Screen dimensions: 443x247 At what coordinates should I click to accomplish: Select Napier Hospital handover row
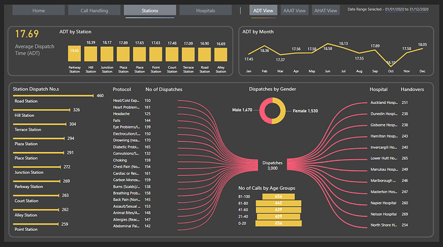389,203
